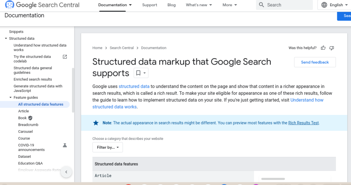Open the Blog menu item
The height and width of the screenshot is (185, 351).
(x=171, y=5)
